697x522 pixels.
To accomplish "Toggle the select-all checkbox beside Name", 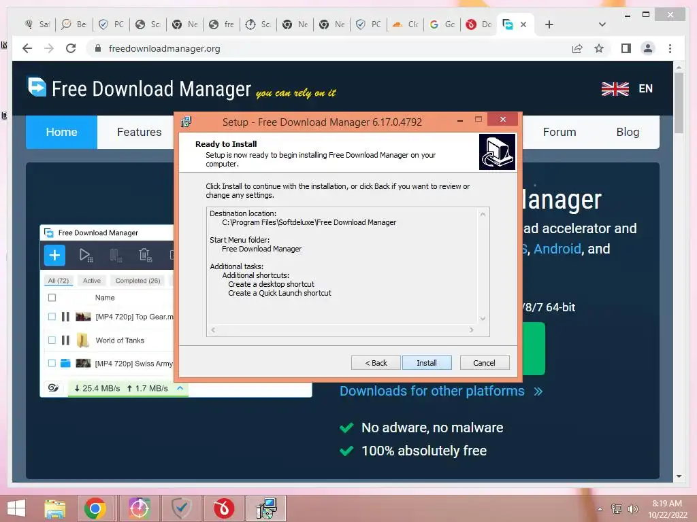I will (52, 298).
